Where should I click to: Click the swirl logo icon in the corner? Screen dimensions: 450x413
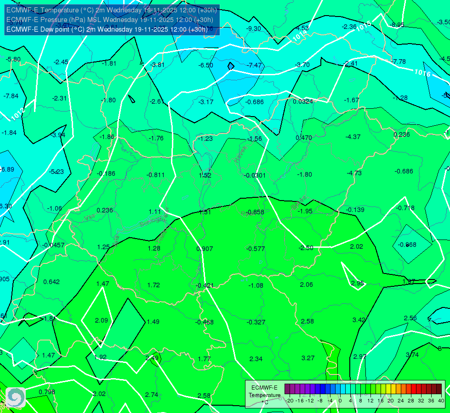[16, 397]
